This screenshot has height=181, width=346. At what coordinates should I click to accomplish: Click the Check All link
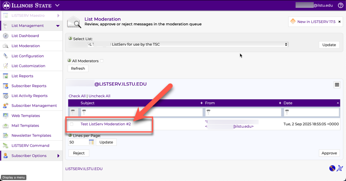77,96
